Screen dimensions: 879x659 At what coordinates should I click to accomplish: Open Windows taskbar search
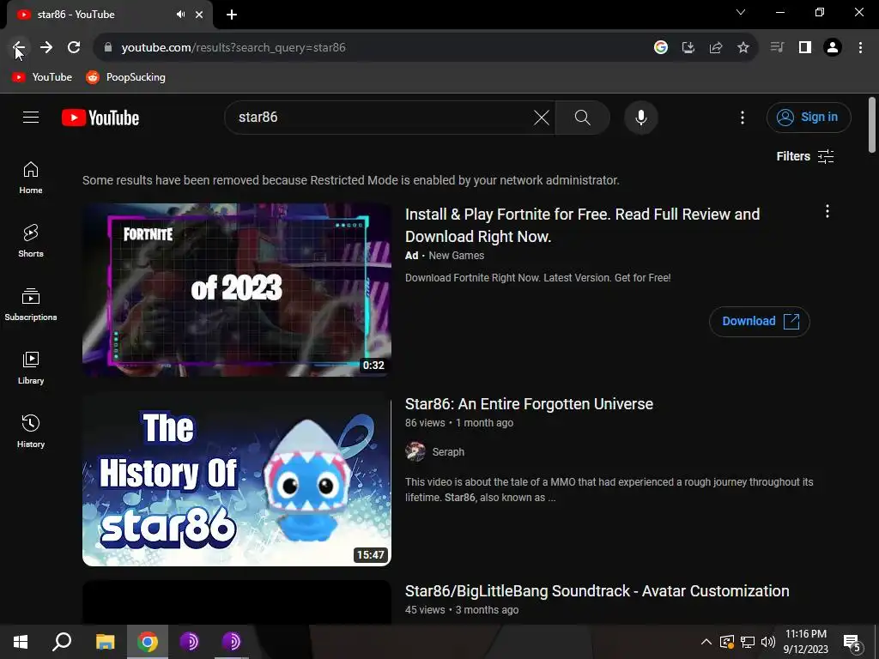coord(62,642)
